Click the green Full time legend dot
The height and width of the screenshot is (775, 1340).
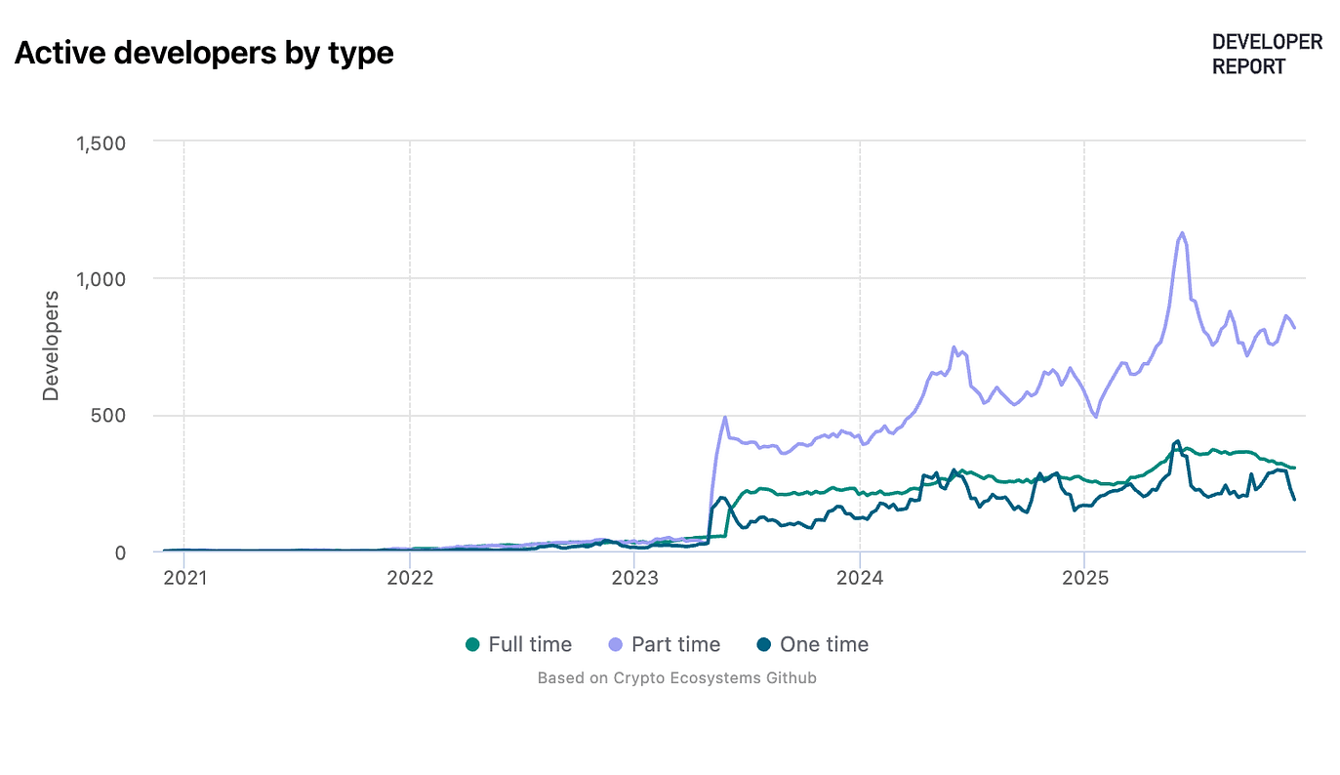(x=473, y=645)
